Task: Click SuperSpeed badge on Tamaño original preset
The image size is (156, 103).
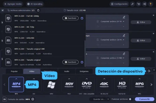Action: pyautogui.click(x=70, y=62)
